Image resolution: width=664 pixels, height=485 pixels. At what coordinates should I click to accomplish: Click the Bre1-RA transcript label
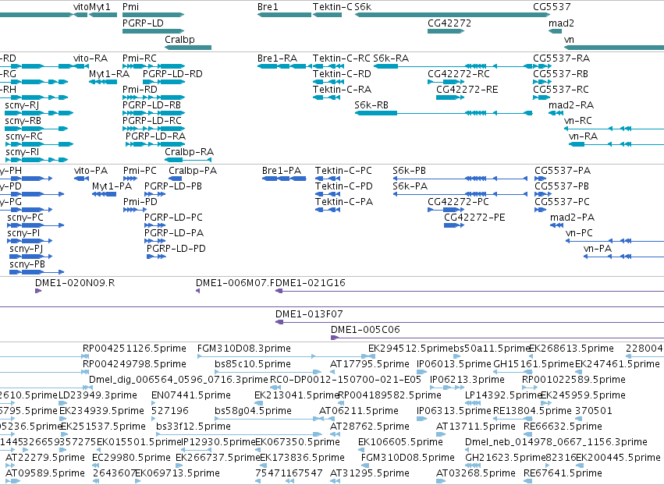277,58
